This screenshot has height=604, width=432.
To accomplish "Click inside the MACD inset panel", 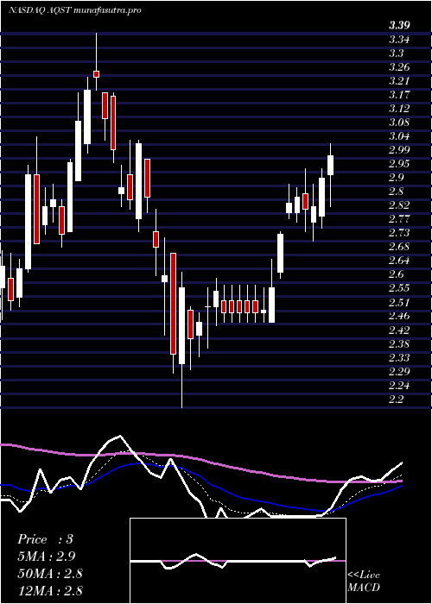I will (238, 561).
